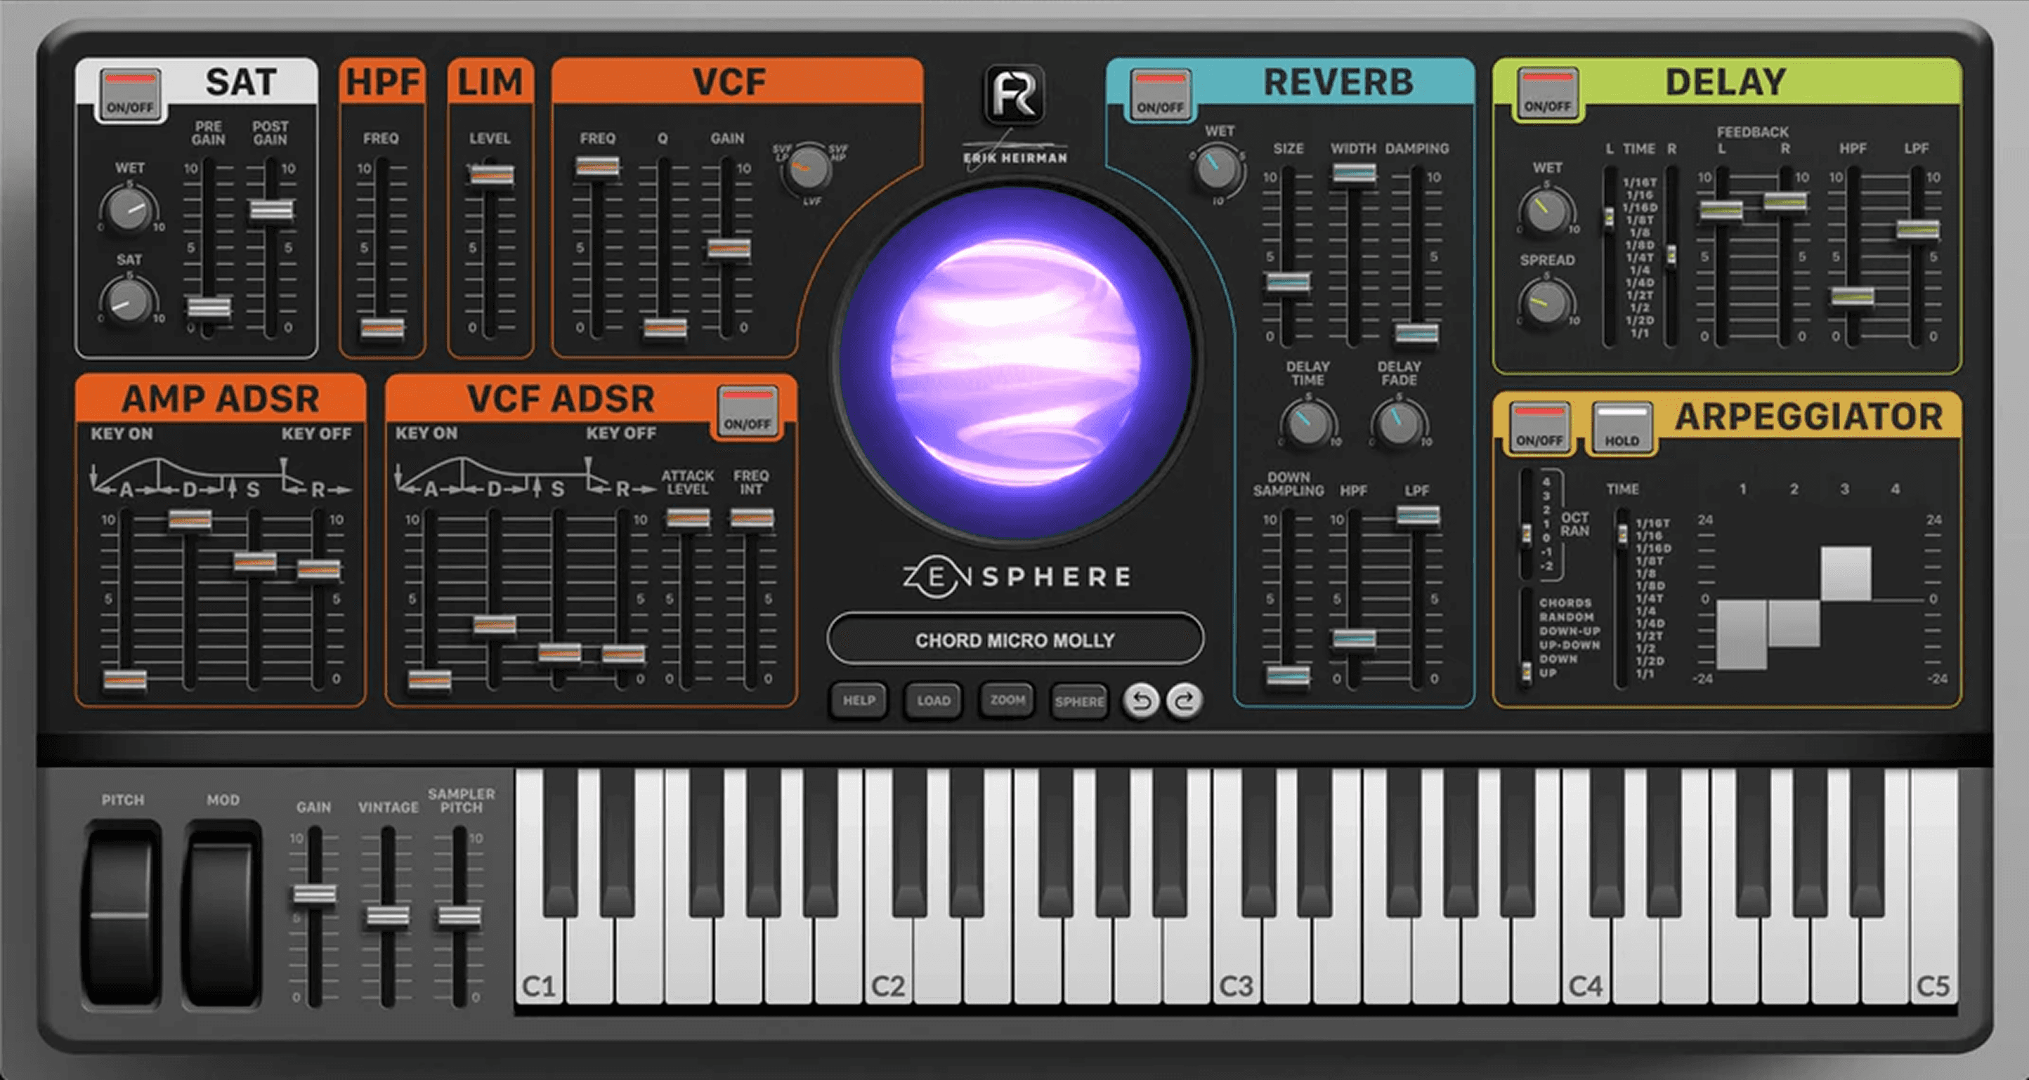Click the Reverb DAMPING slider handle
This screenshot has height=1080, width=2029.
click(x=1416, y=333)
